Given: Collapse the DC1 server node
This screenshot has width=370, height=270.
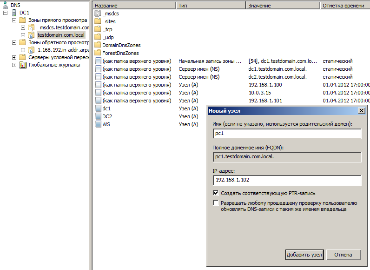Looking at the screenshot, I should click(5, 13).
